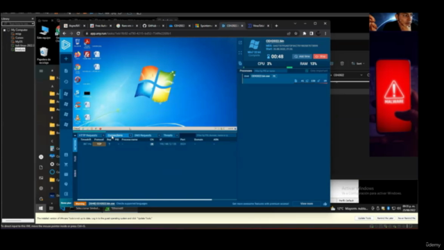Open the Chrome tab search chevron
The image size is (444, 250).
(x=295, y=24)
